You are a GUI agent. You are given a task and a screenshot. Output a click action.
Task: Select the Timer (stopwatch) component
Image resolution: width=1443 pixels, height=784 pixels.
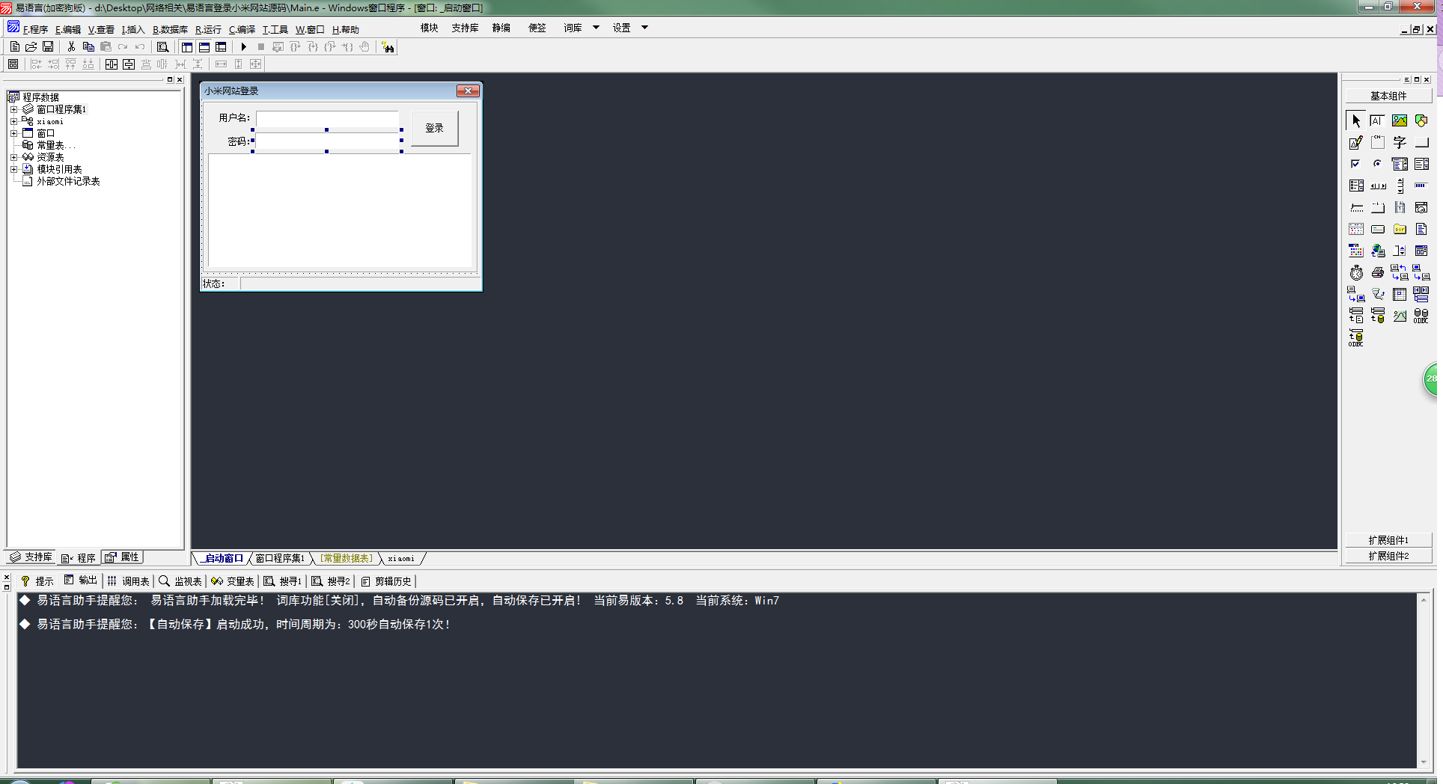tap(1356, 273)
